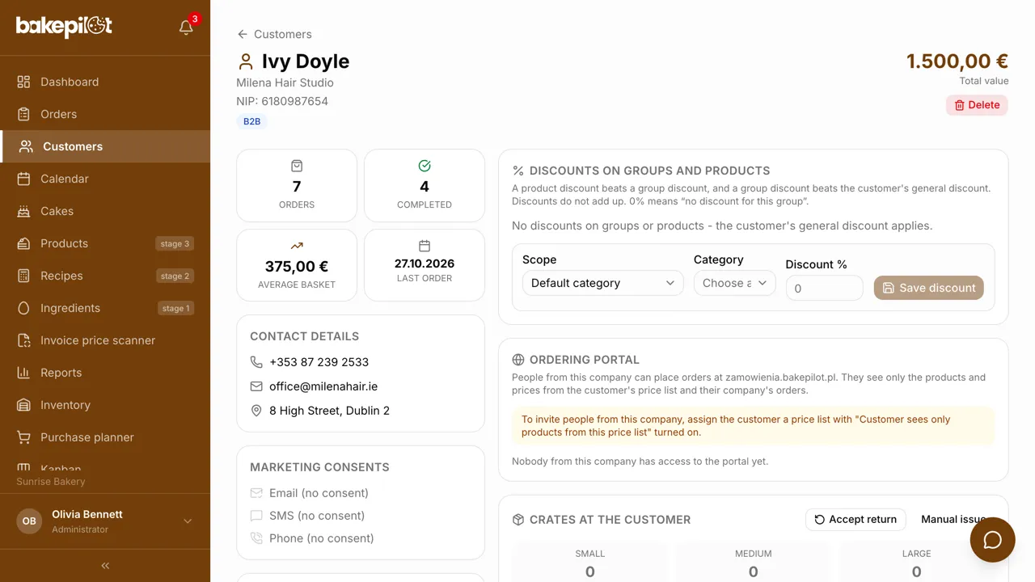Click the Cakes icon in sidebar

[24, 211]
